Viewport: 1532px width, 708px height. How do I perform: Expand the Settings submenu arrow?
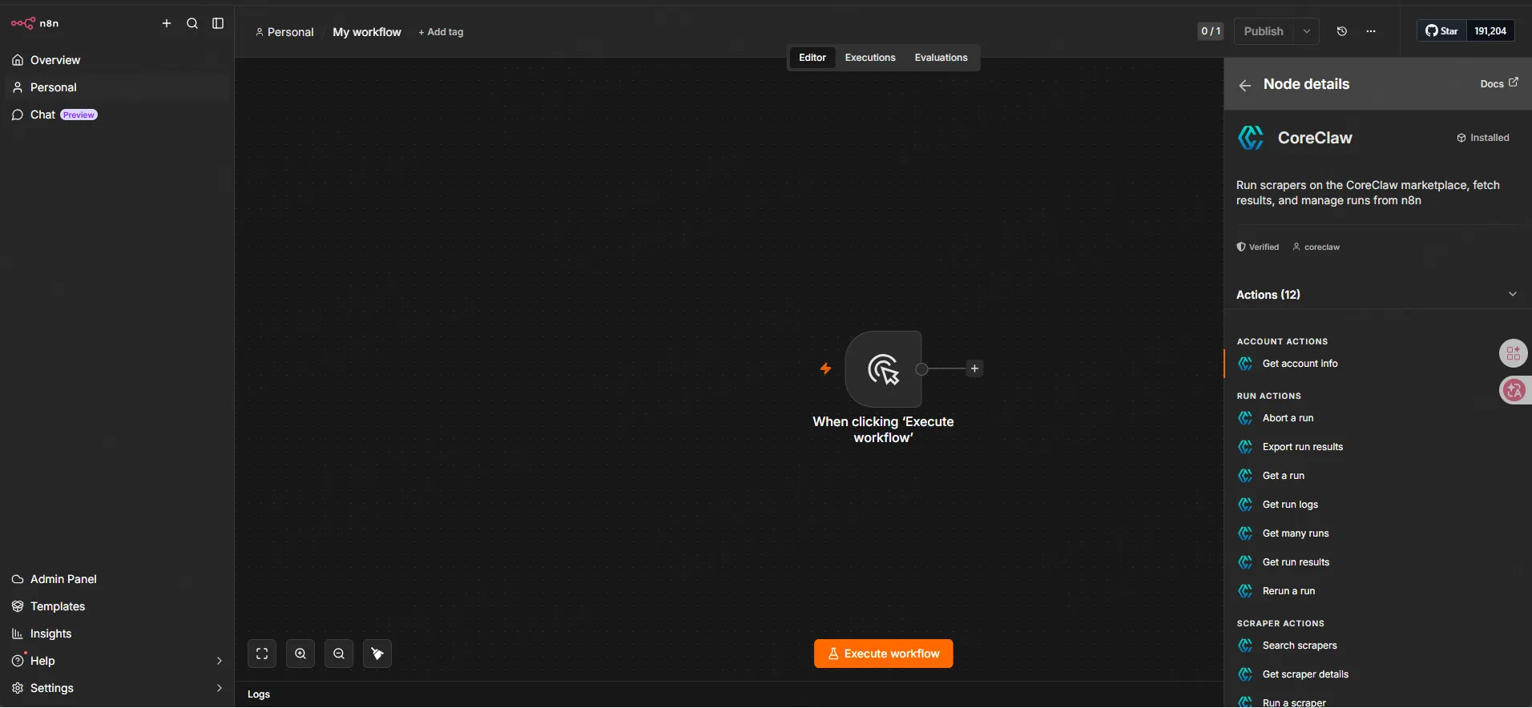(219, 688)
